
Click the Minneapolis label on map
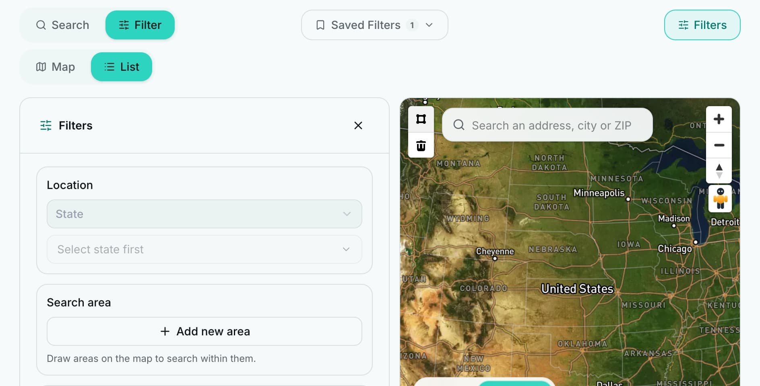coord(599,193)
